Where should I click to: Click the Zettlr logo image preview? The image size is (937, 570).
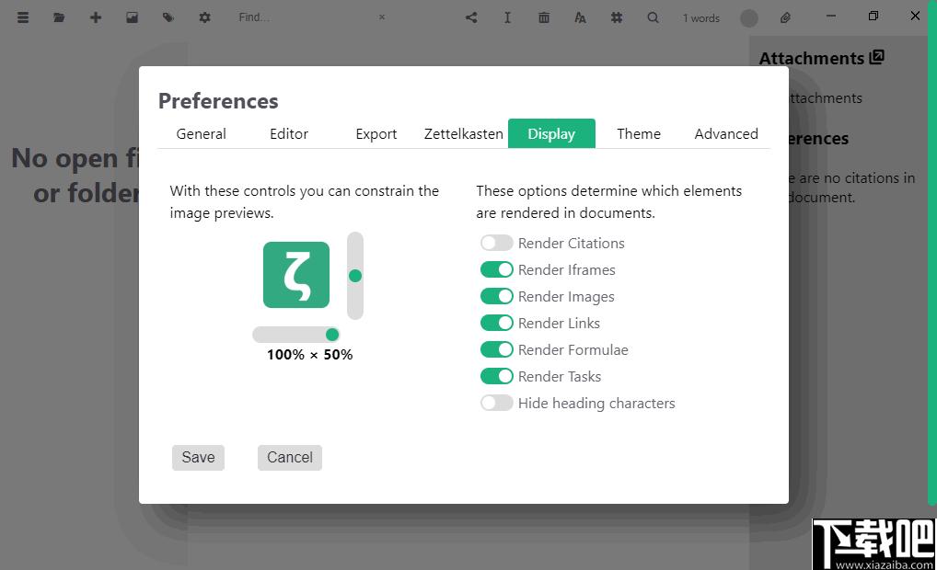tap(296, 275)
